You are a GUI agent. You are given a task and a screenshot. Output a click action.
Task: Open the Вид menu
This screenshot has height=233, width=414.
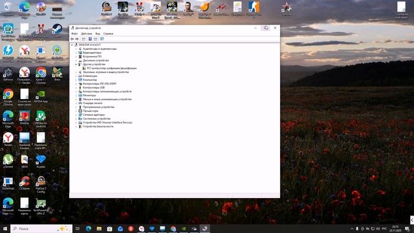coord(98,34)
